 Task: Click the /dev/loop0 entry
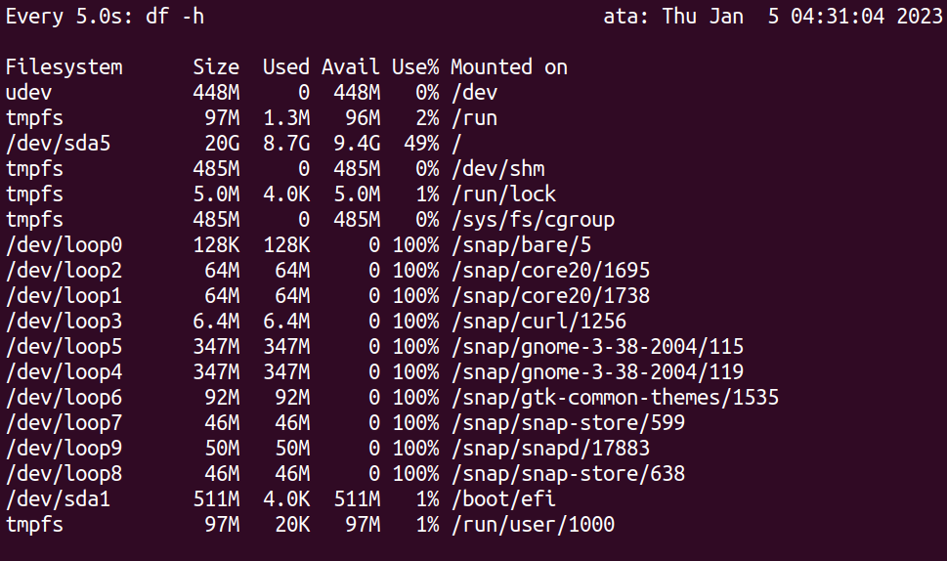[65, 244]
